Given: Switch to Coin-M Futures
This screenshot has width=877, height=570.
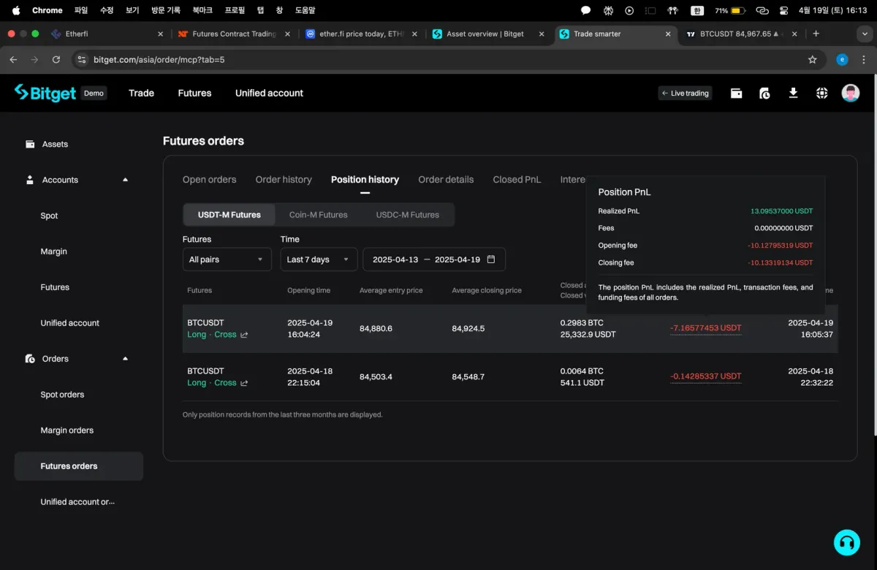Looking at the screenshot, I should coord(318,215).
